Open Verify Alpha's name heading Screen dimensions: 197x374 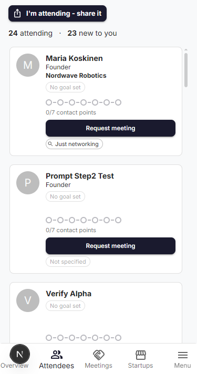click(x=68, y=294)
